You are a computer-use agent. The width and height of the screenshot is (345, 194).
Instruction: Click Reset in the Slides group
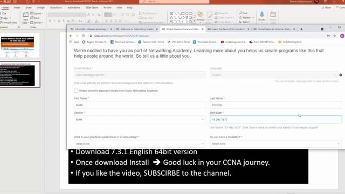click(35, 18)
